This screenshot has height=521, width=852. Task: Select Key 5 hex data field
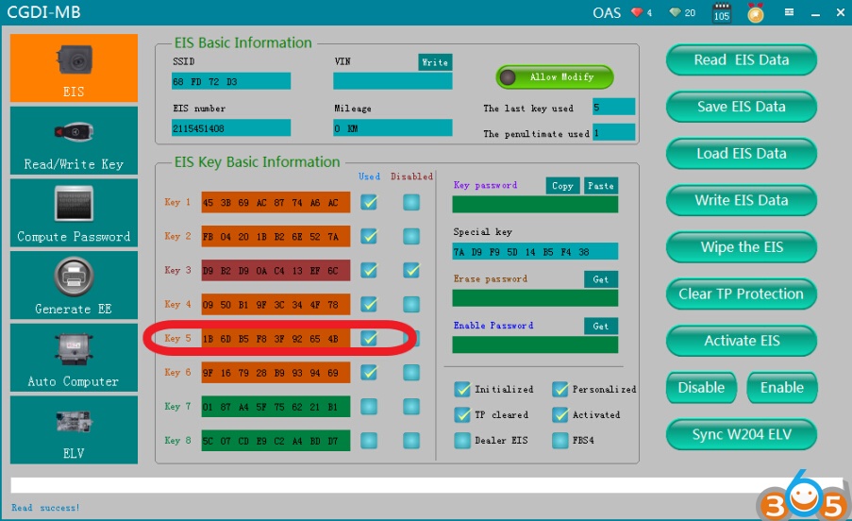click(x=276, y=339)
